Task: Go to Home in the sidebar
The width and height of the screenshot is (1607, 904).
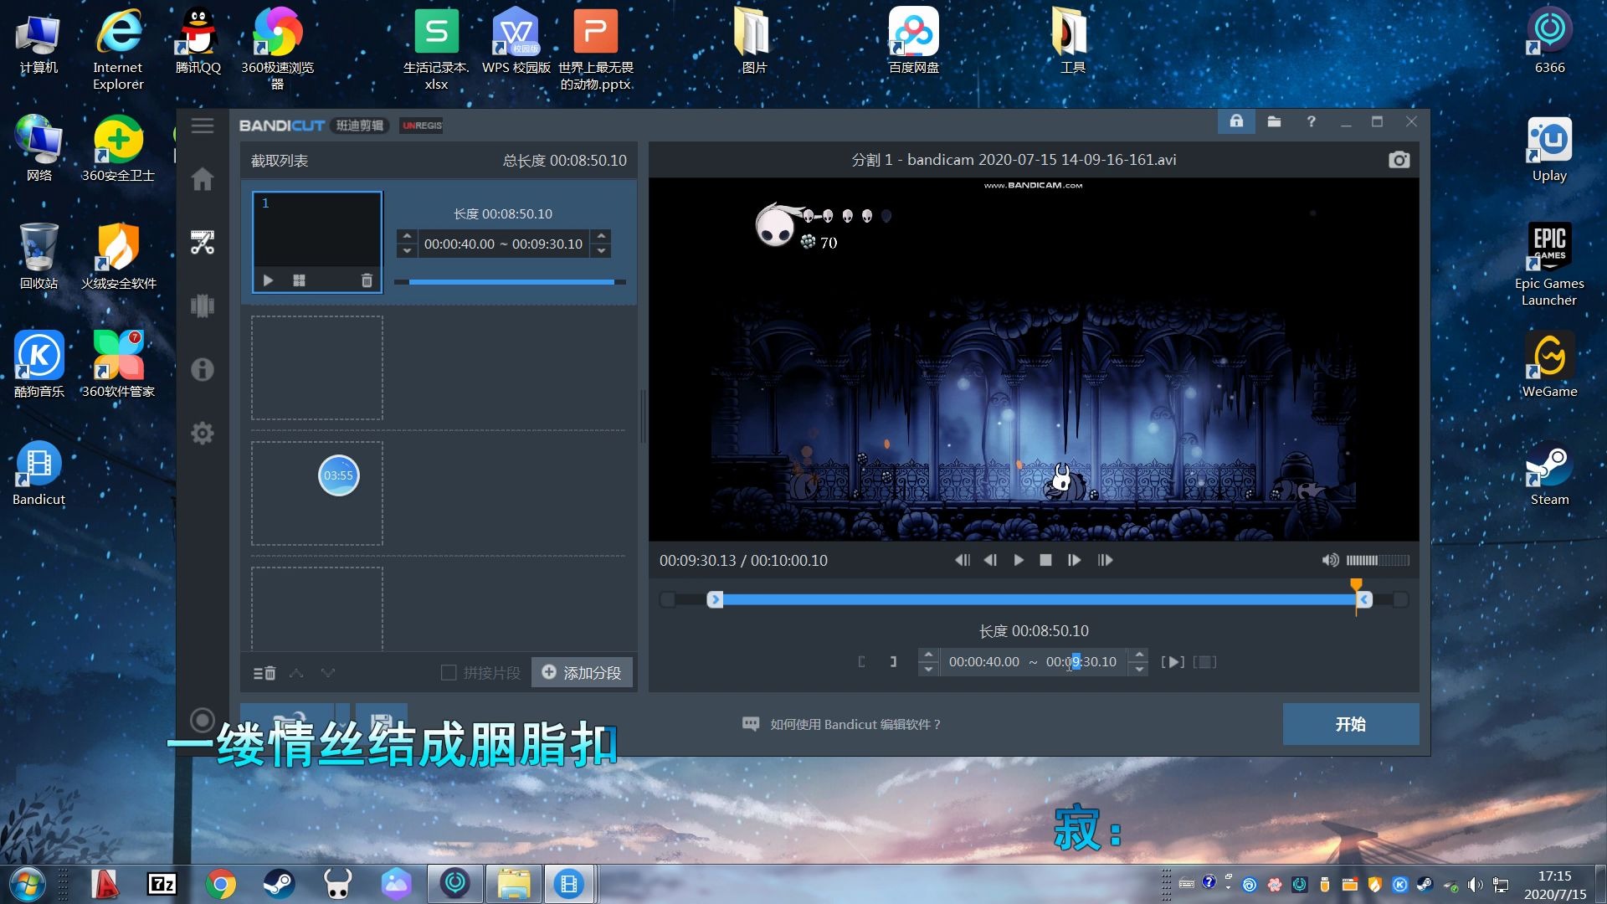Action: [x=202, y=179]
